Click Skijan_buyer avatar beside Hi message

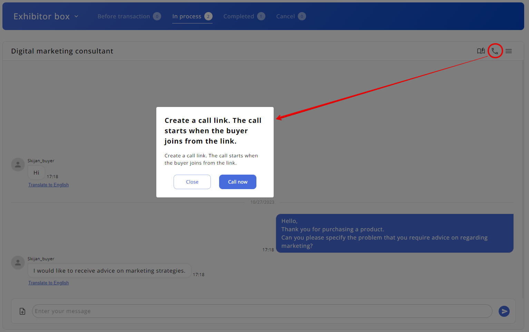(18, 165)
